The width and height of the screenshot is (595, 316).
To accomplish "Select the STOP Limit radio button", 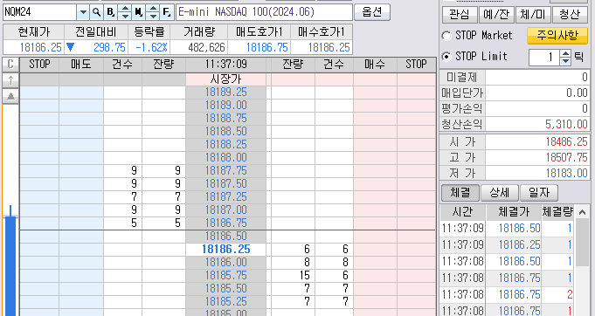I will [x=446, y=57].
